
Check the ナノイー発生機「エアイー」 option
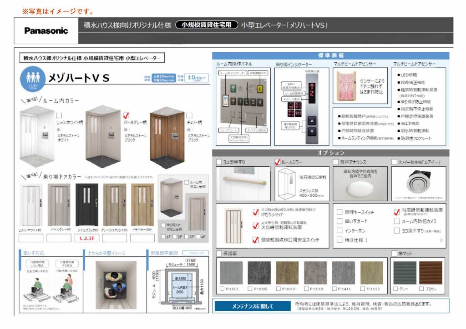395,162
